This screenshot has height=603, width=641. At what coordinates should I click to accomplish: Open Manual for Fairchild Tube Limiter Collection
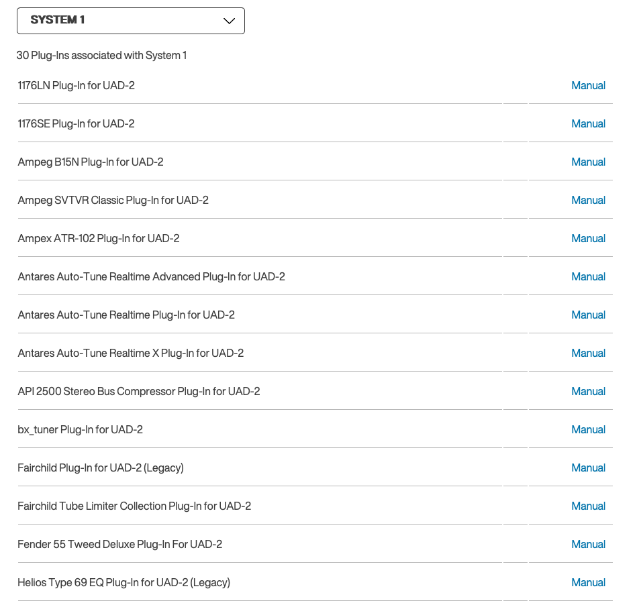(x=588, y=506)
